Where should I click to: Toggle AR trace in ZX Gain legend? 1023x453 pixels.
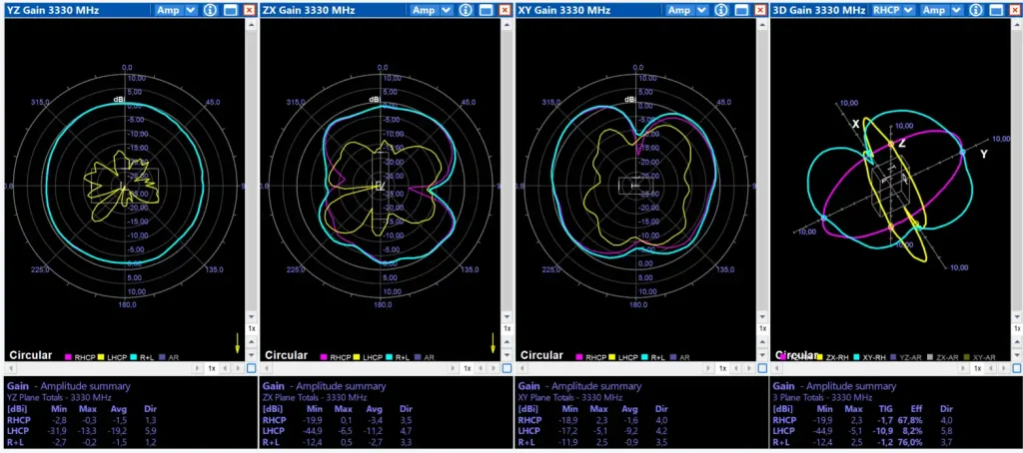[x=423, y=357]
